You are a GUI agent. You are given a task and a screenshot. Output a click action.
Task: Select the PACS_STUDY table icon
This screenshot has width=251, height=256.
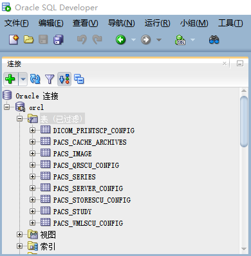tap(45, 211)
